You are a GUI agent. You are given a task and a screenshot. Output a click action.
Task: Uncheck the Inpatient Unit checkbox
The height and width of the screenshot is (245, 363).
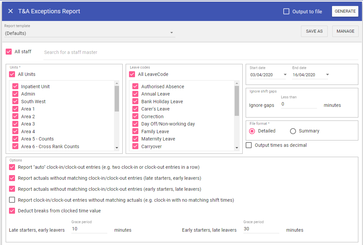click(15, 87)
